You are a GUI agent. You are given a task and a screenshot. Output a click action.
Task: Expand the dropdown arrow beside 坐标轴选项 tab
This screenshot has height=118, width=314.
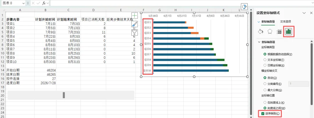[x=259, y=22]
